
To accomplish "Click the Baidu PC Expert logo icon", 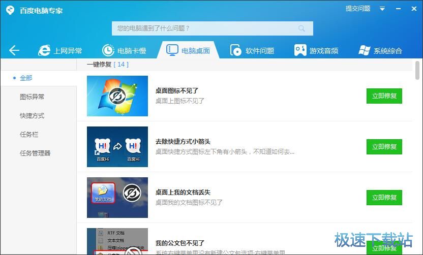I will pos(10,10).
